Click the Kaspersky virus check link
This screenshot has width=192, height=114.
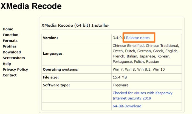point(142,96)
